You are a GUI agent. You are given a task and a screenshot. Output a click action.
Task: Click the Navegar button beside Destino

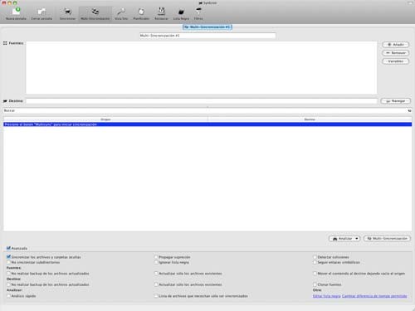point(396,101)
